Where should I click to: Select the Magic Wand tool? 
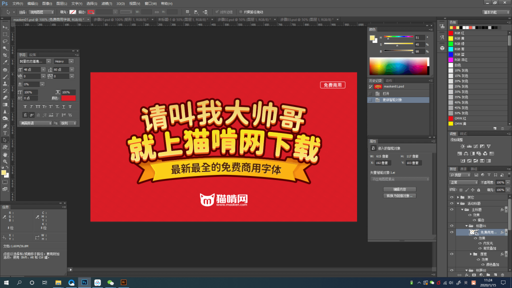coord(5,48)
